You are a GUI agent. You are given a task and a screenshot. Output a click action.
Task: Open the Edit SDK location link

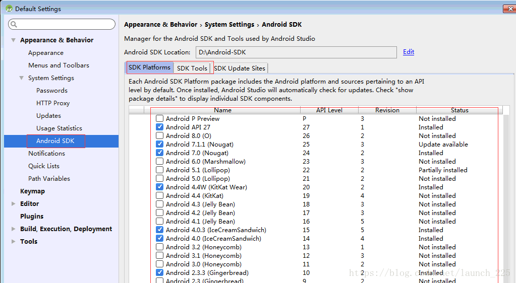click(409, 52)
